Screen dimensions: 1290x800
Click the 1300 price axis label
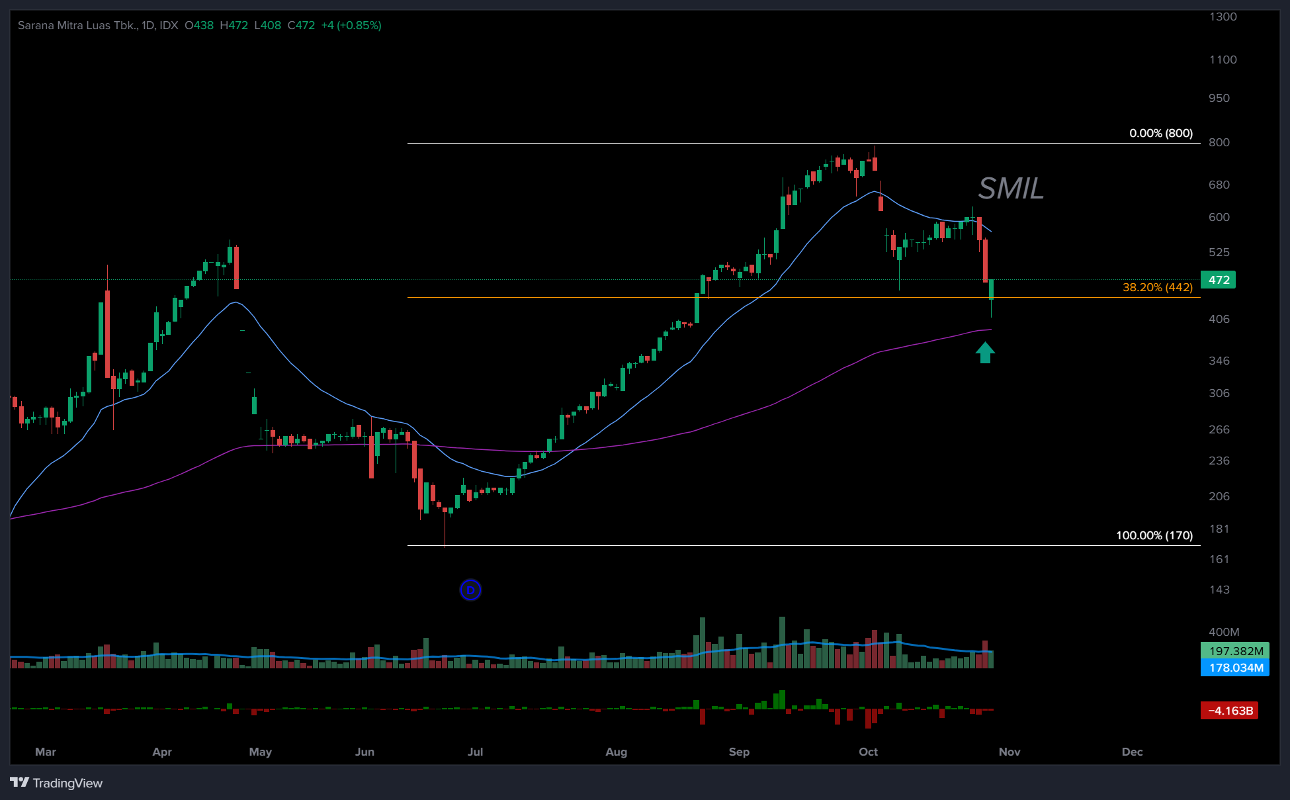pos(1223,17)
